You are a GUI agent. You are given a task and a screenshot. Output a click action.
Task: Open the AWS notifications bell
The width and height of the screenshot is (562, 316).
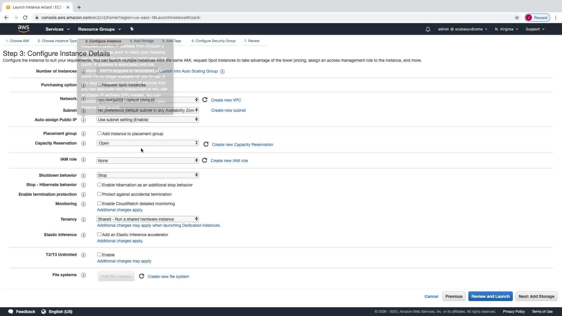click(x=428, y=29)
